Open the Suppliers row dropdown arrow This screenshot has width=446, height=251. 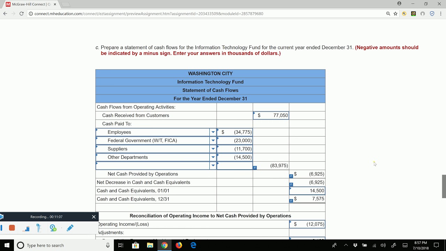[x=213, y=149]
